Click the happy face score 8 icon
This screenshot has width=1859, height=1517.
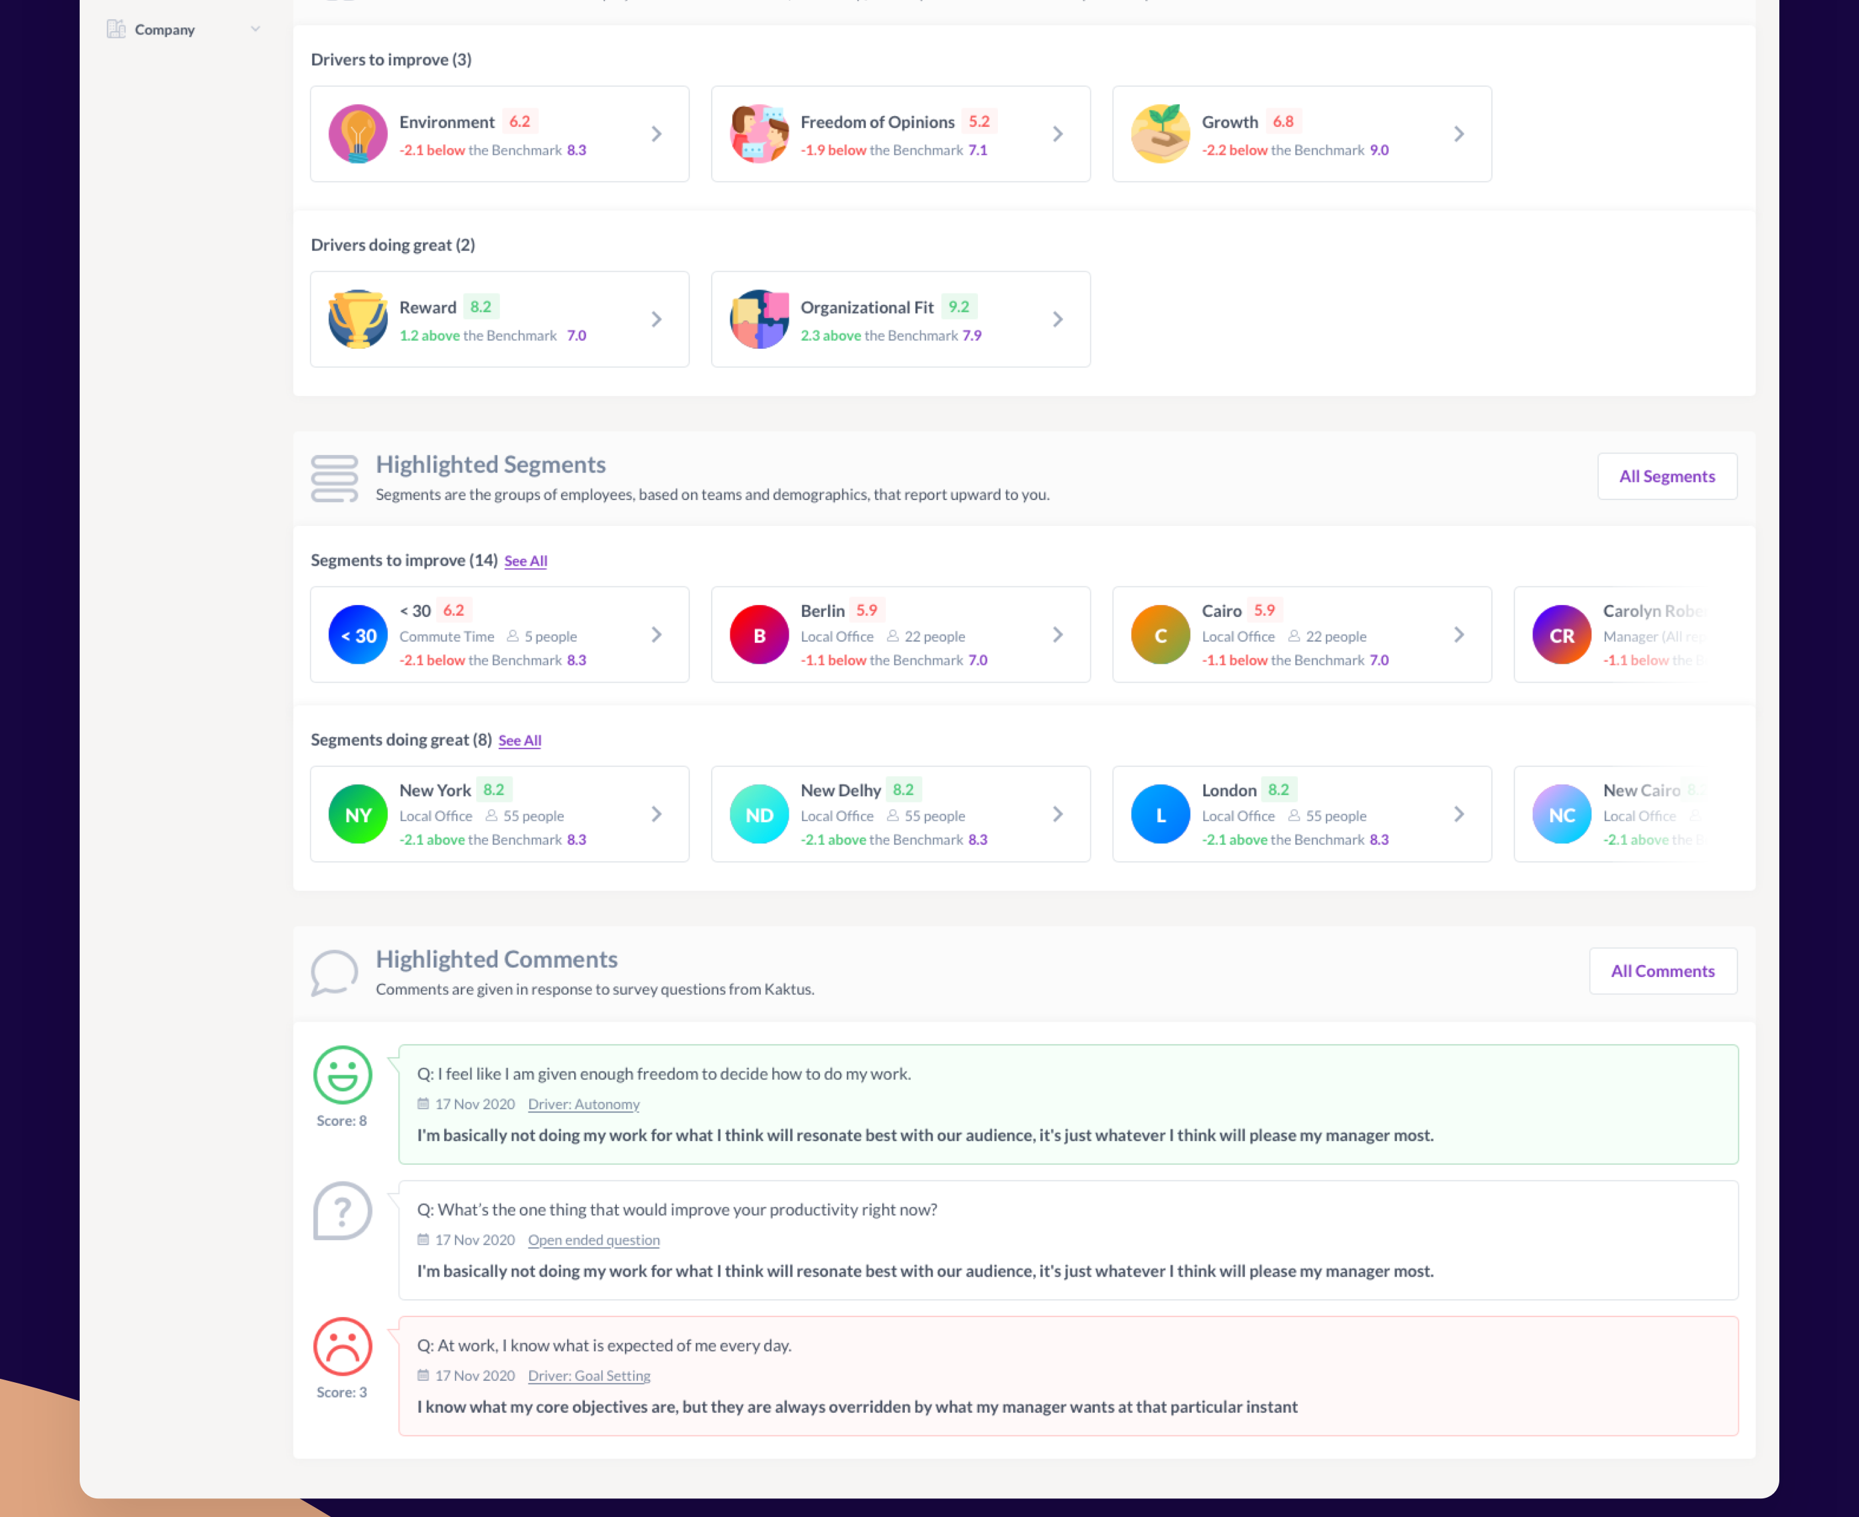click(x=341, y=1074)
